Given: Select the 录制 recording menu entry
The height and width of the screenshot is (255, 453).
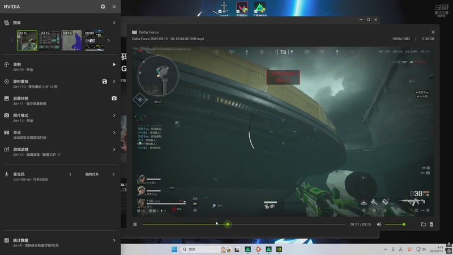Looking at the screenshot, I should tap(60, 67).
